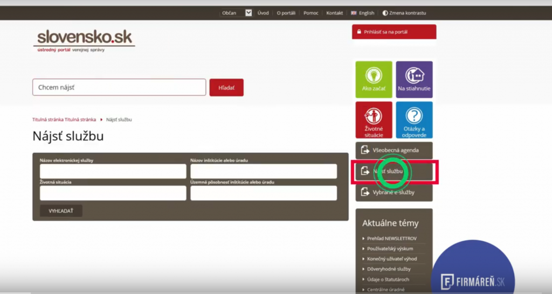
Task: Open the green Ako začať tile
Action: click(x=374, y=80)
